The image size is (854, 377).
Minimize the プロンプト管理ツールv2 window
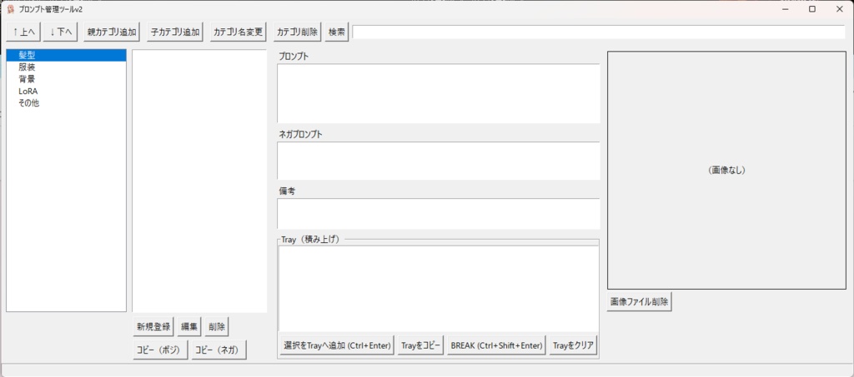click(786, 9)
